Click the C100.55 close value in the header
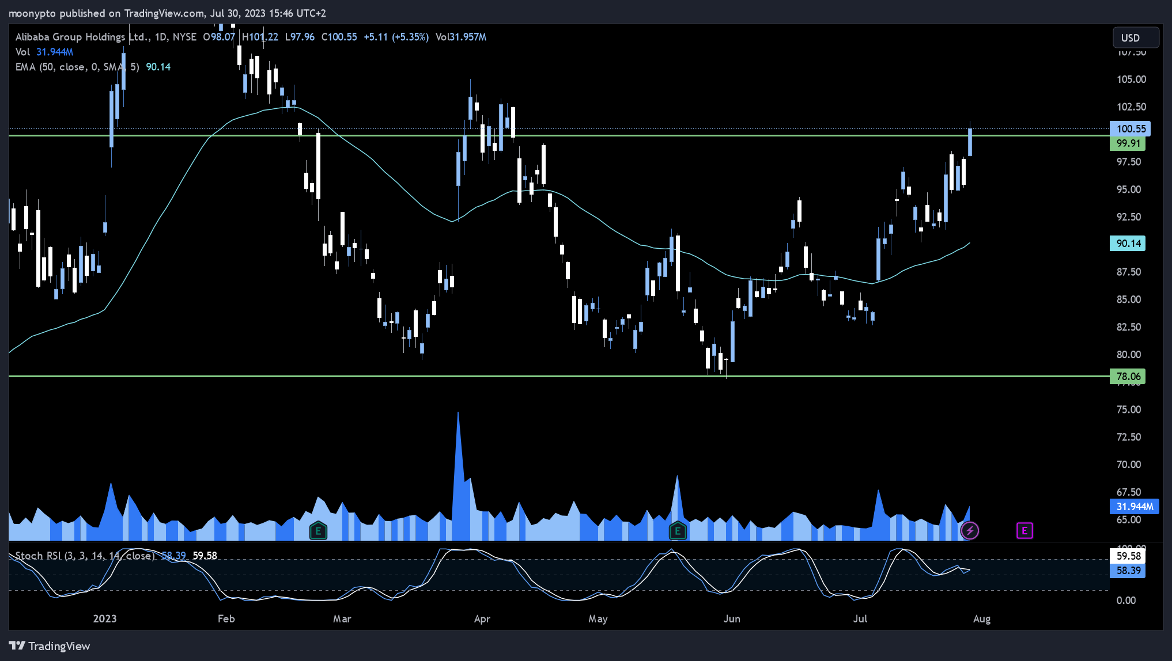1172x661 pixels. tap(339, 37)
